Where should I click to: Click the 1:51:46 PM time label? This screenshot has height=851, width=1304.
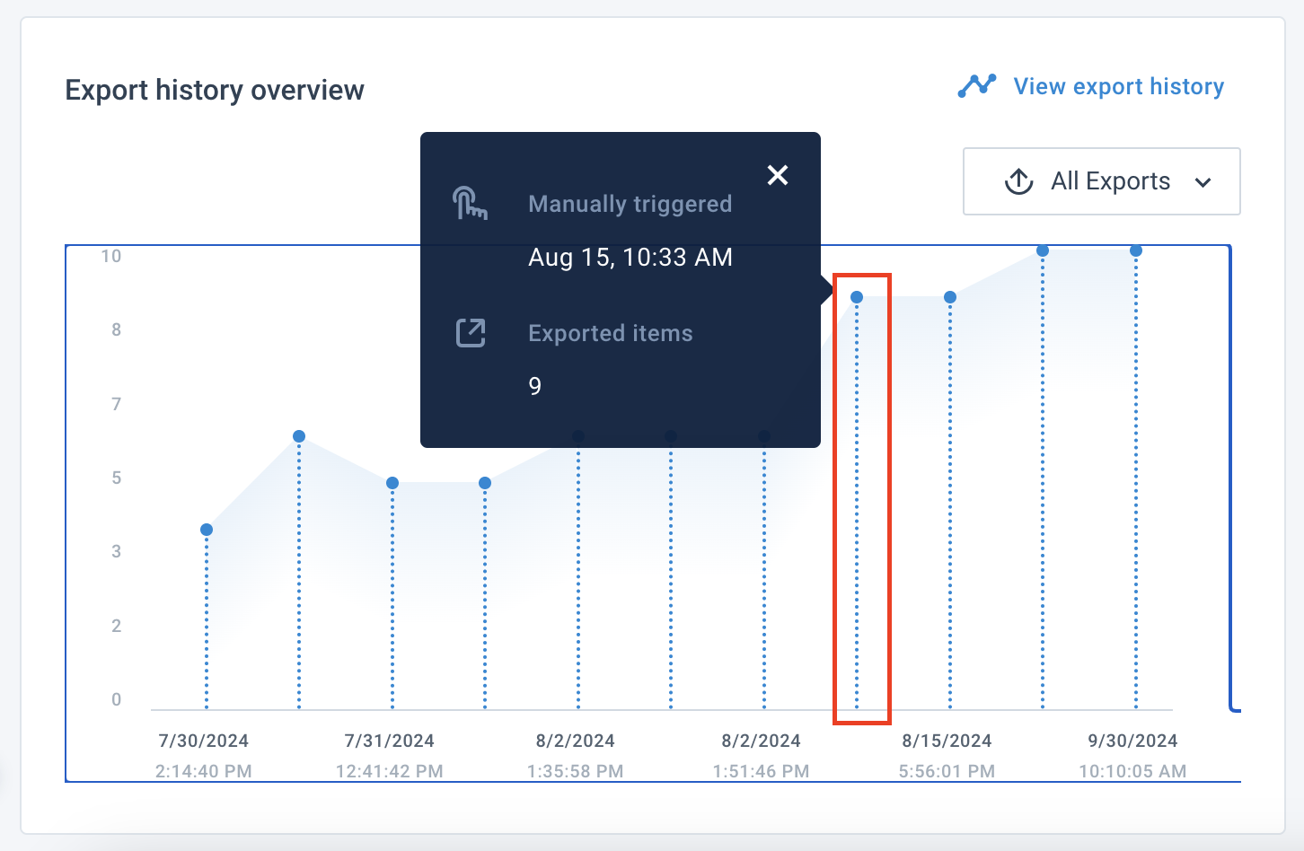pos(762,771)
